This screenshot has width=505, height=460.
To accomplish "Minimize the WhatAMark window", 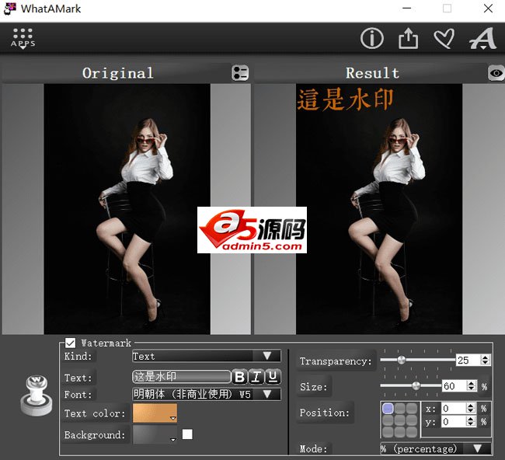I will click(407, 9).
